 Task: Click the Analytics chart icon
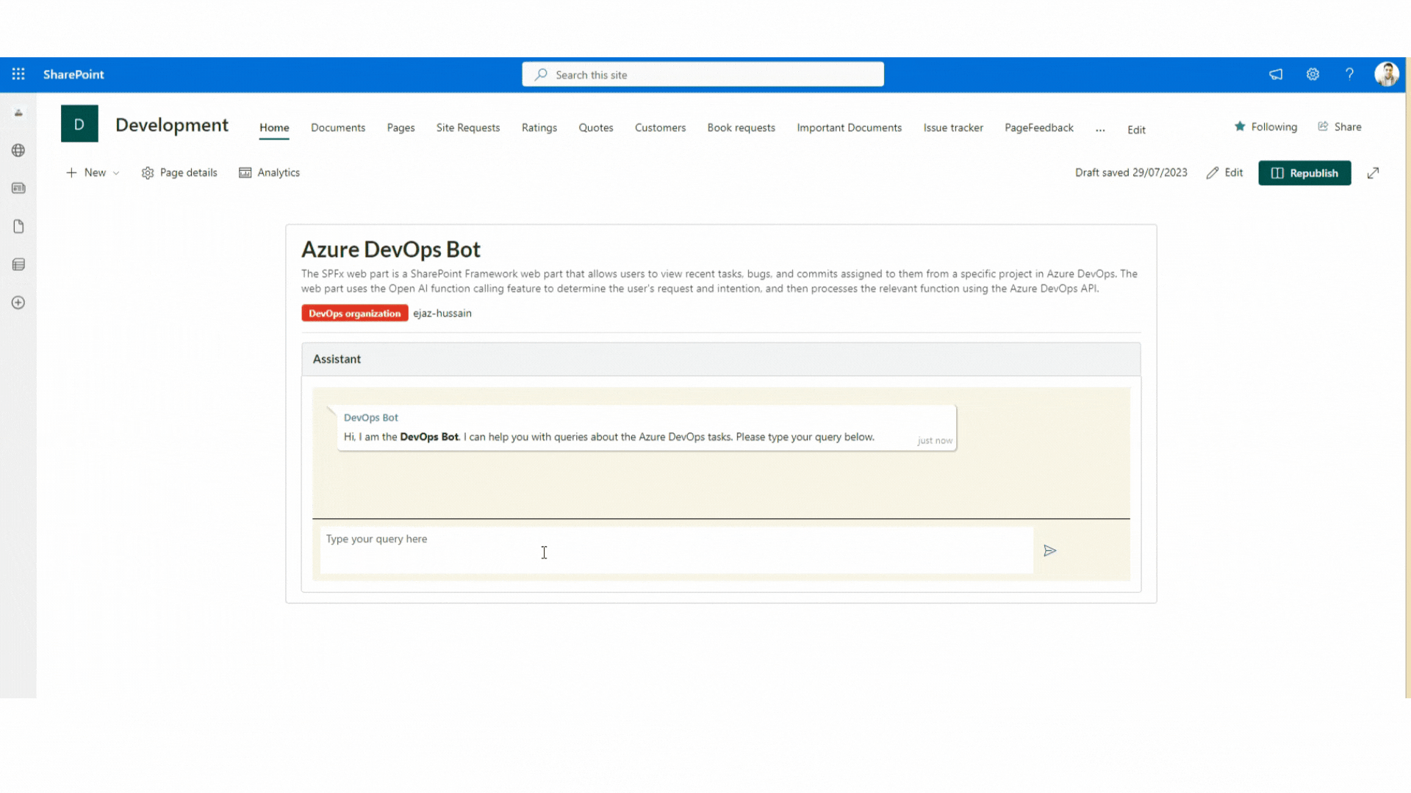(x=244, y=173)
